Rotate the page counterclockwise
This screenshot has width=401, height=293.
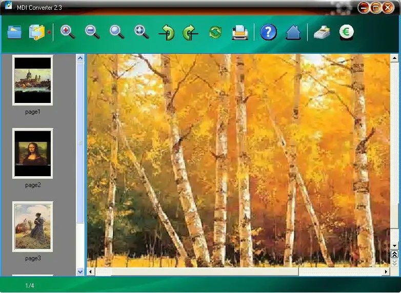click(167, 32)
